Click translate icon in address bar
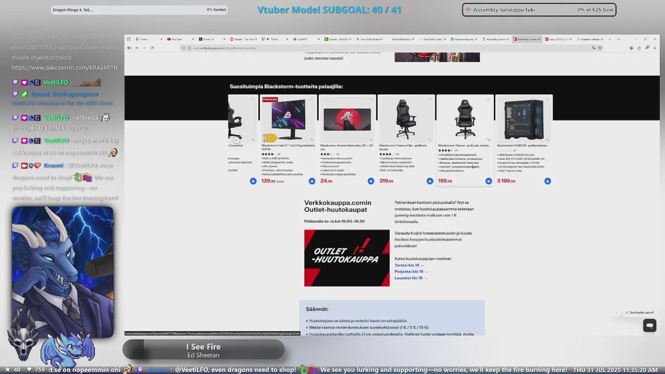Screen dimensions: 665x374 click(x=594, y=48)
